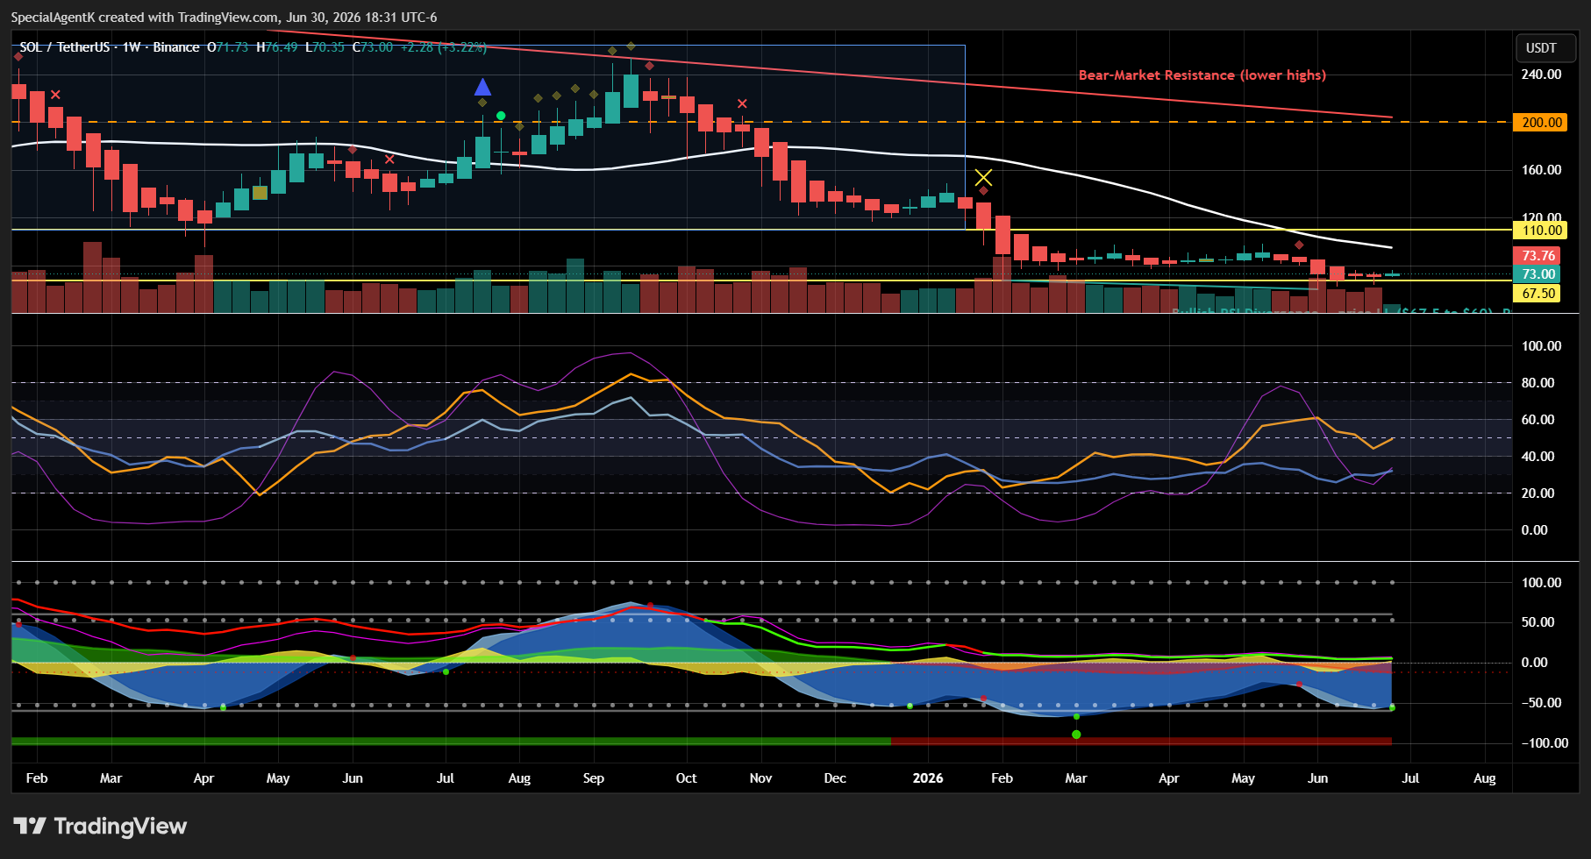This screenshot has height=859, width=1591.
Task: Click the red X marker near early June candles
Action: (x=389, y=159)
